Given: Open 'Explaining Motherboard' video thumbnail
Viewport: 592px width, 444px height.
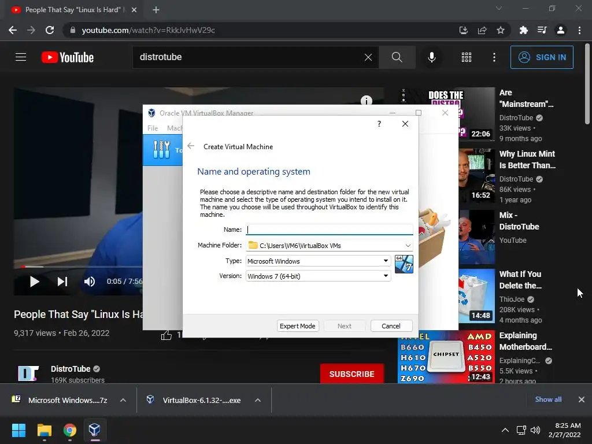Looking at the screenshot, I should tap(446, 357).
